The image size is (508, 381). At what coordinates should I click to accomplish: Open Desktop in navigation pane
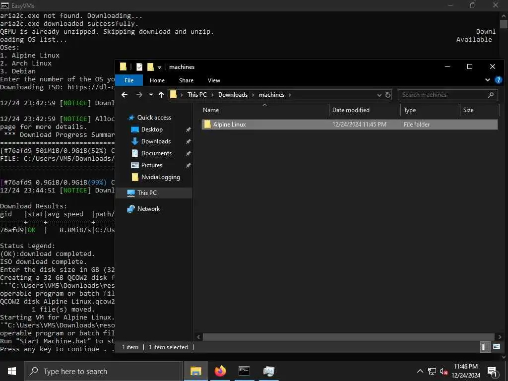[x=152, y=129]
